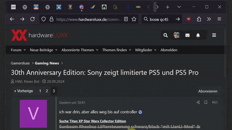This screenshot has width=232, height=130.
Task: Switch to the red X icon tab
Action: (70, 7)
